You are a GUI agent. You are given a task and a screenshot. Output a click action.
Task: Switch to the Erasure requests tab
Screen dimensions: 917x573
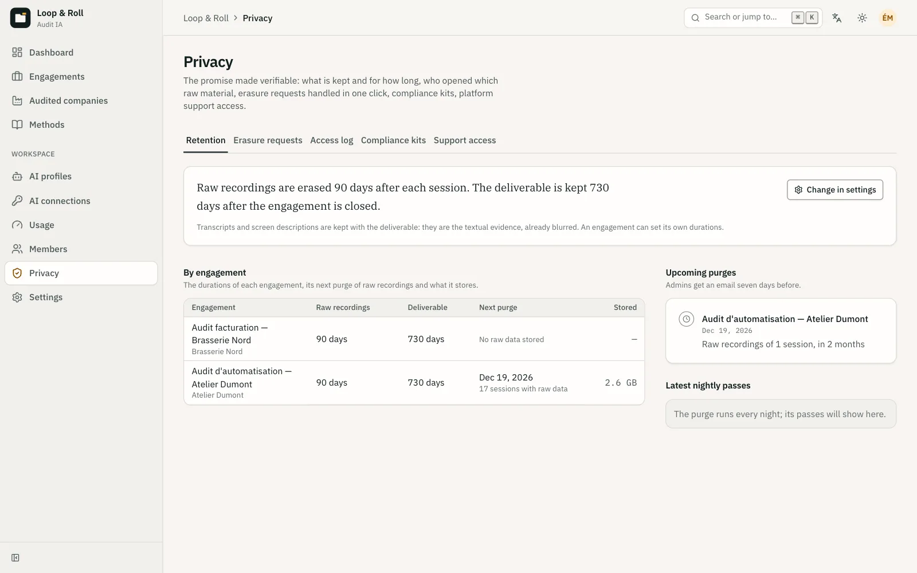(x=268, y=140)
